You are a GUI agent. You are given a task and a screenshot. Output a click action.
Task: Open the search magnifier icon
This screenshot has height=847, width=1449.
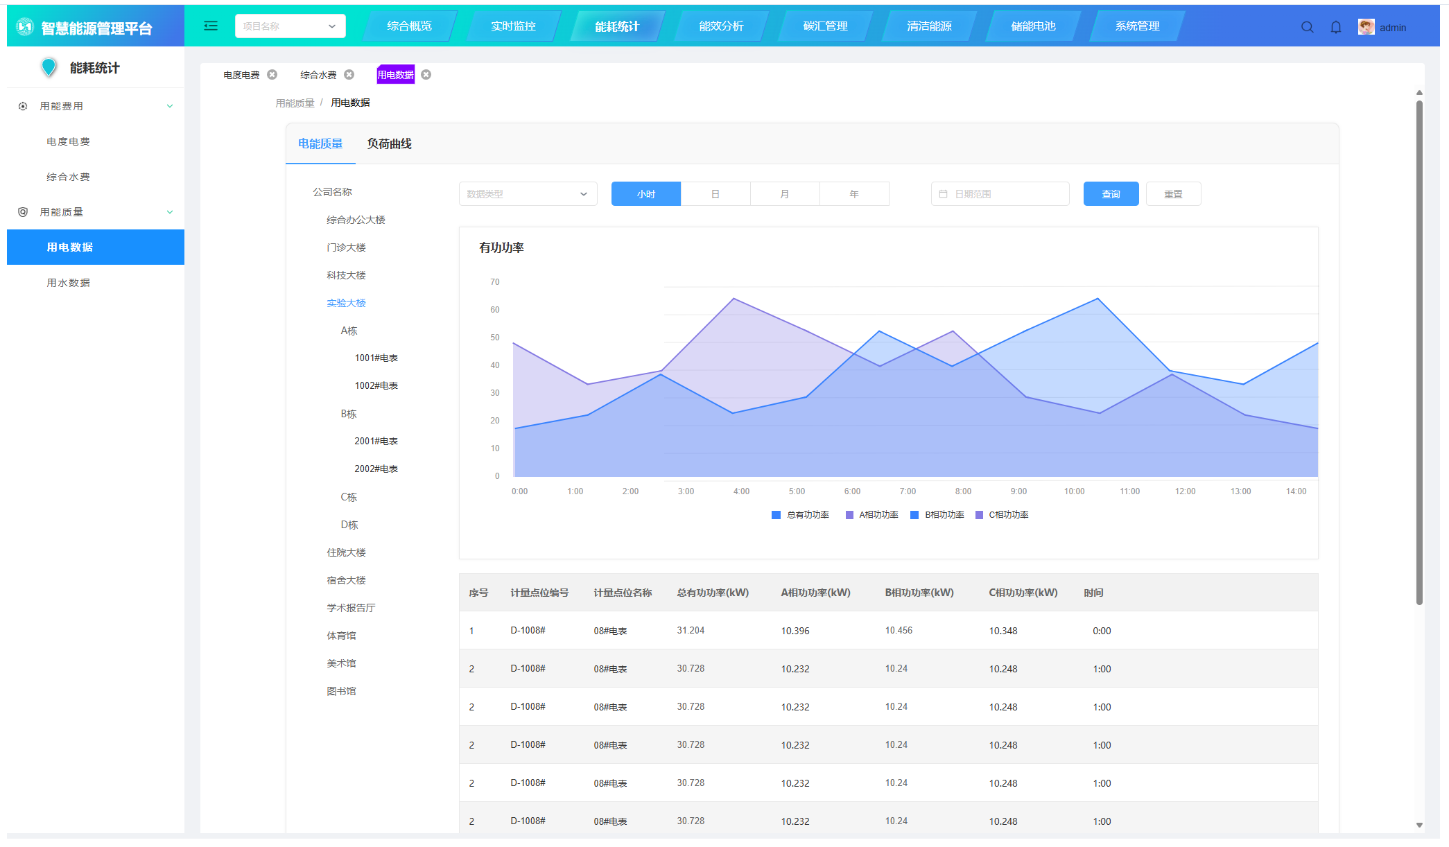coord(1307,27)
